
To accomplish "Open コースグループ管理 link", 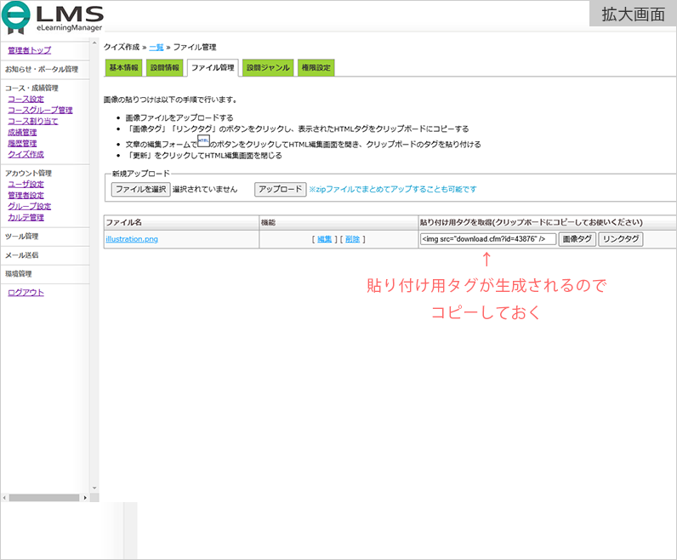I will tap(40, 110).
